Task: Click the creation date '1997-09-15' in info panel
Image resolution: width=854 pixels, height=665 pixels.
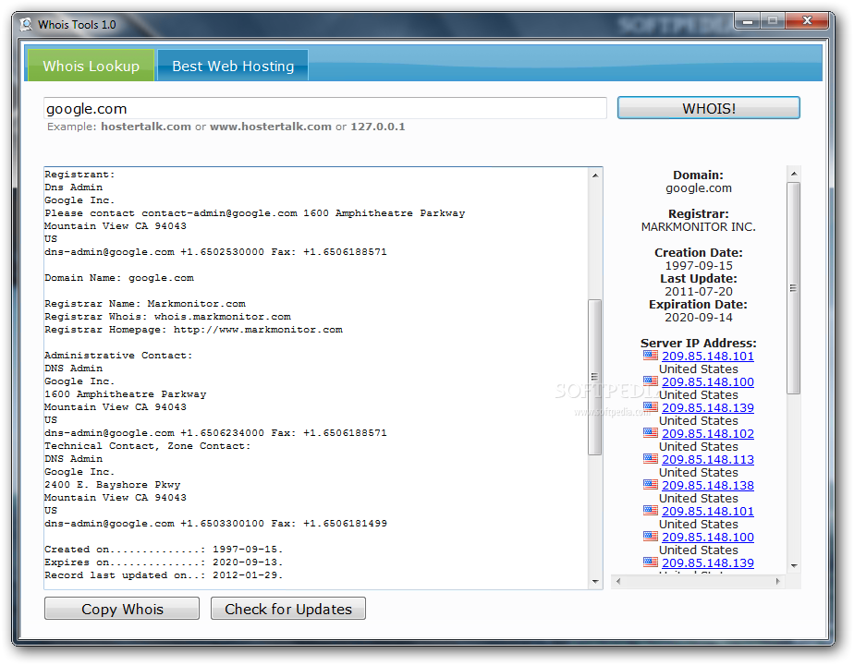Action: [698, 266]
